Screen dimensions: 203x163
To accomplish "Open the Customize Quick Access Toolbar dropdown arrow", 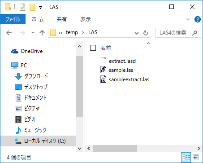I will coord(40,8).
